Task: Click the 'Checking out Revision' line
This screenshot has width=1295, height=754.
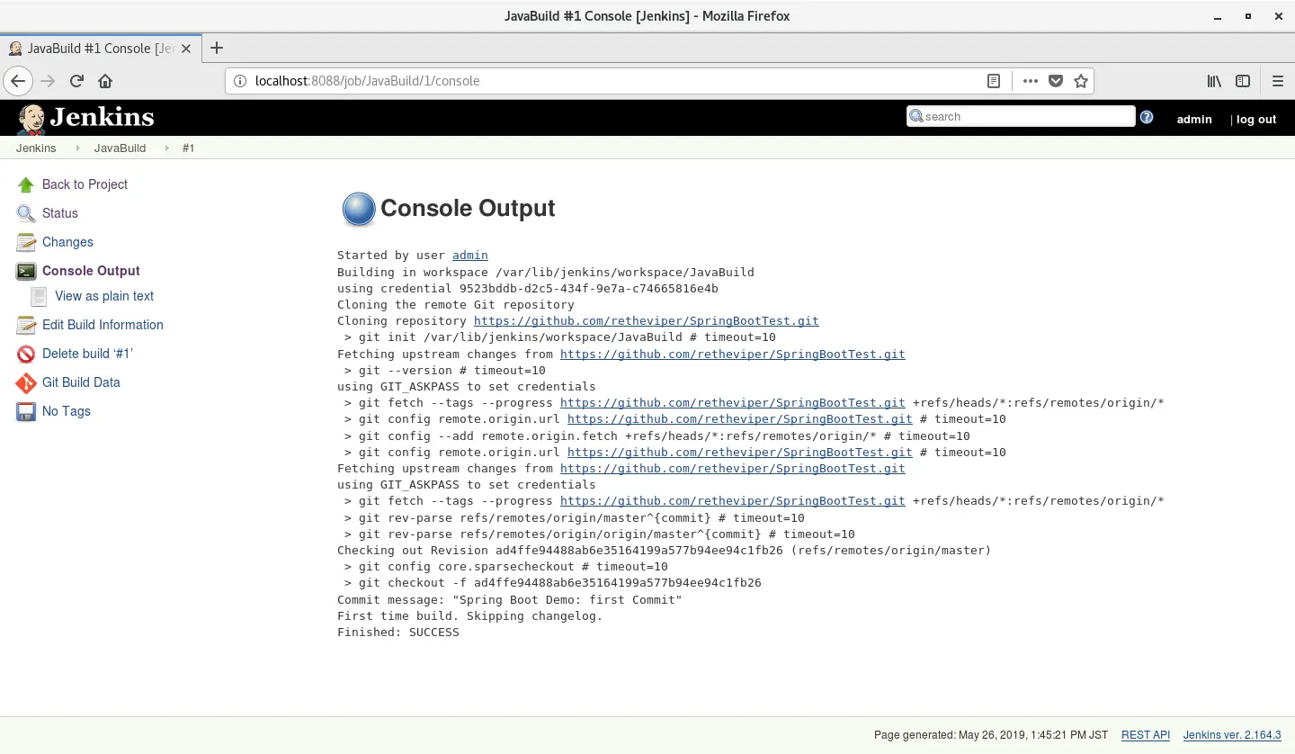Action: (664, 551)
